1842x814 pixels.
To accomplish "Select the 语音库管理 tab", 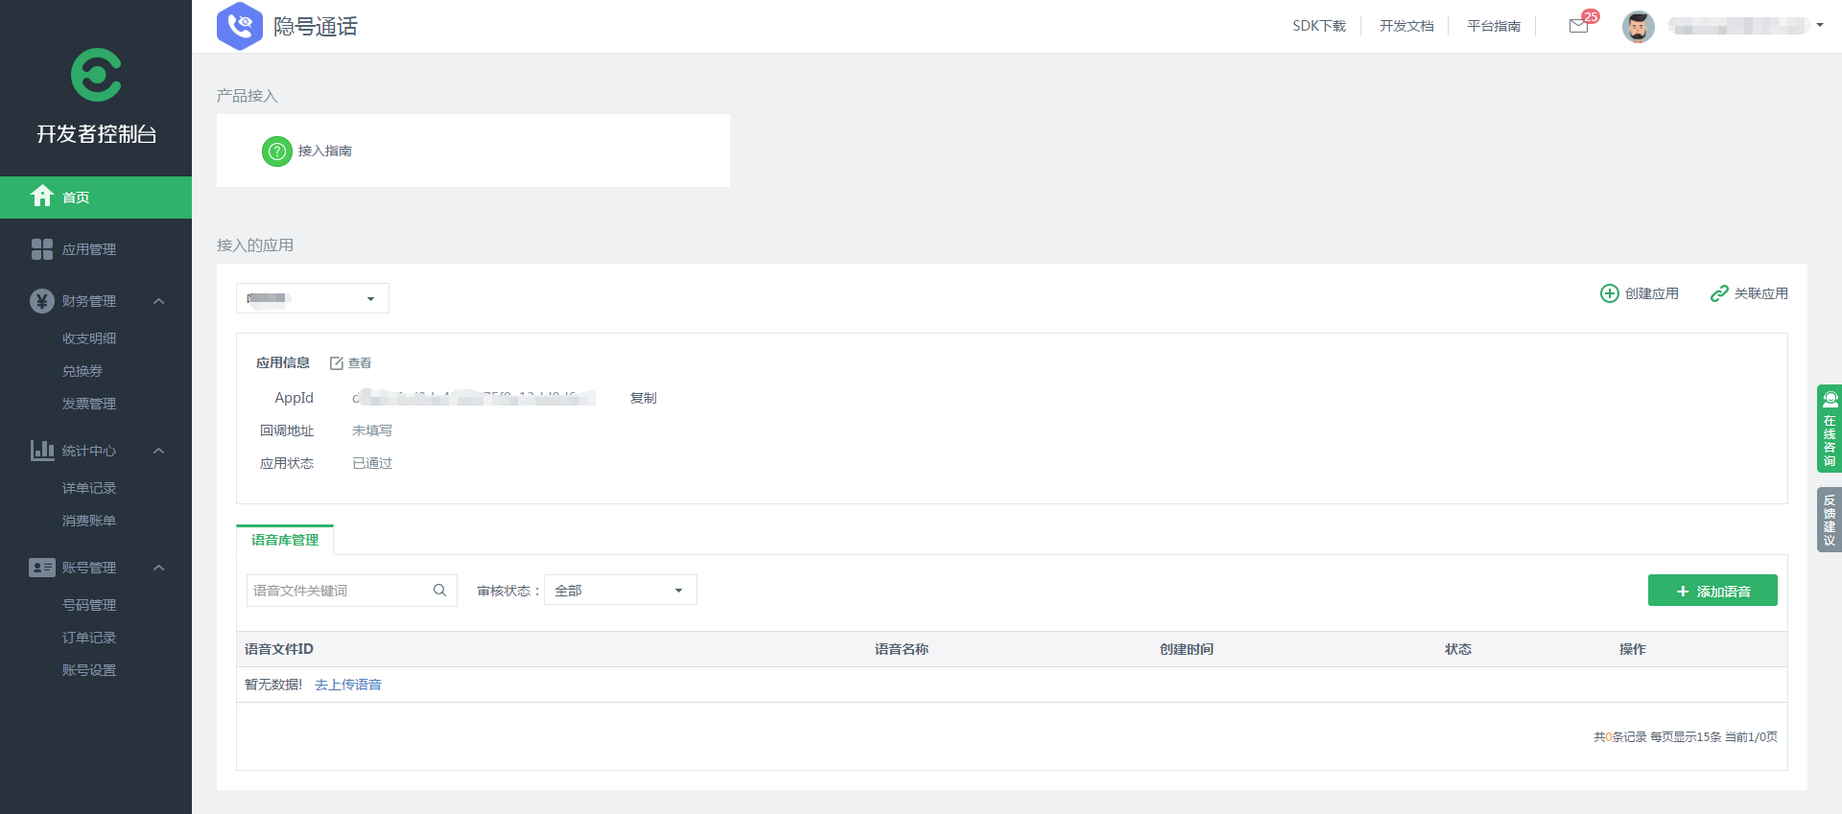I will pyautogui.click(x=285, y=541).
